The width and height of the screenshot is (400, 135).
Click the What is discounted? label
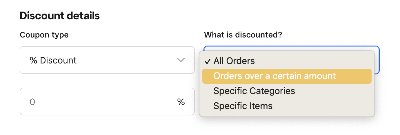(x=243, y=35)
